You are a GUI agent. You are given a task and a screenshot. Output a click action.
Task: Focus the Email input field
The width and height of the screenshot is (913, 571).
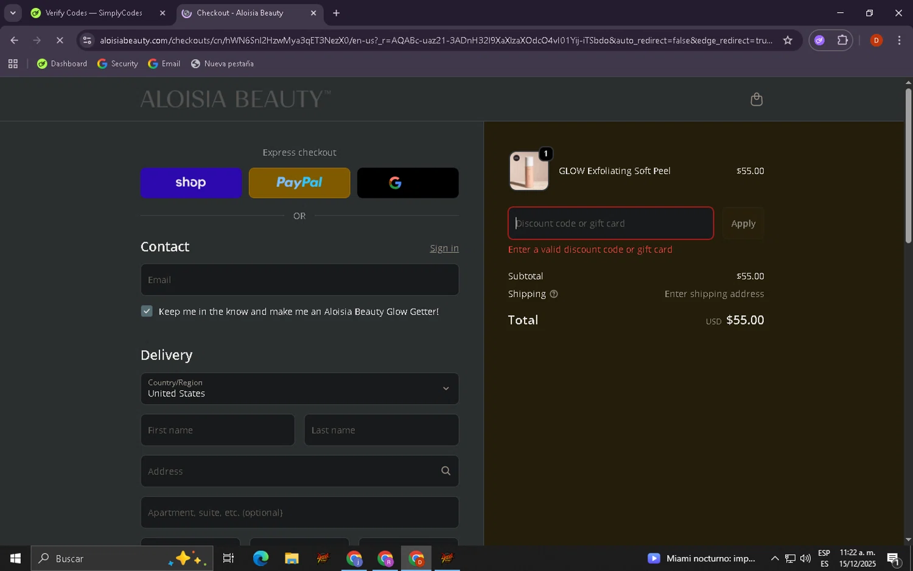click(x=299, y=280)
